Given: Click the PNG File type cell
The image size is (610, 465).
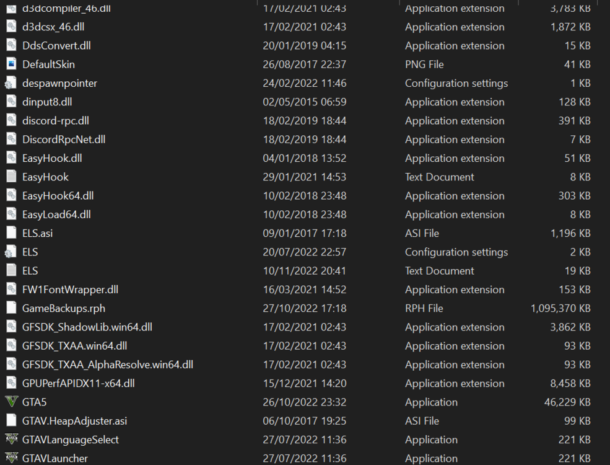Looking at the screenshot, I should (x=424, y=64).
